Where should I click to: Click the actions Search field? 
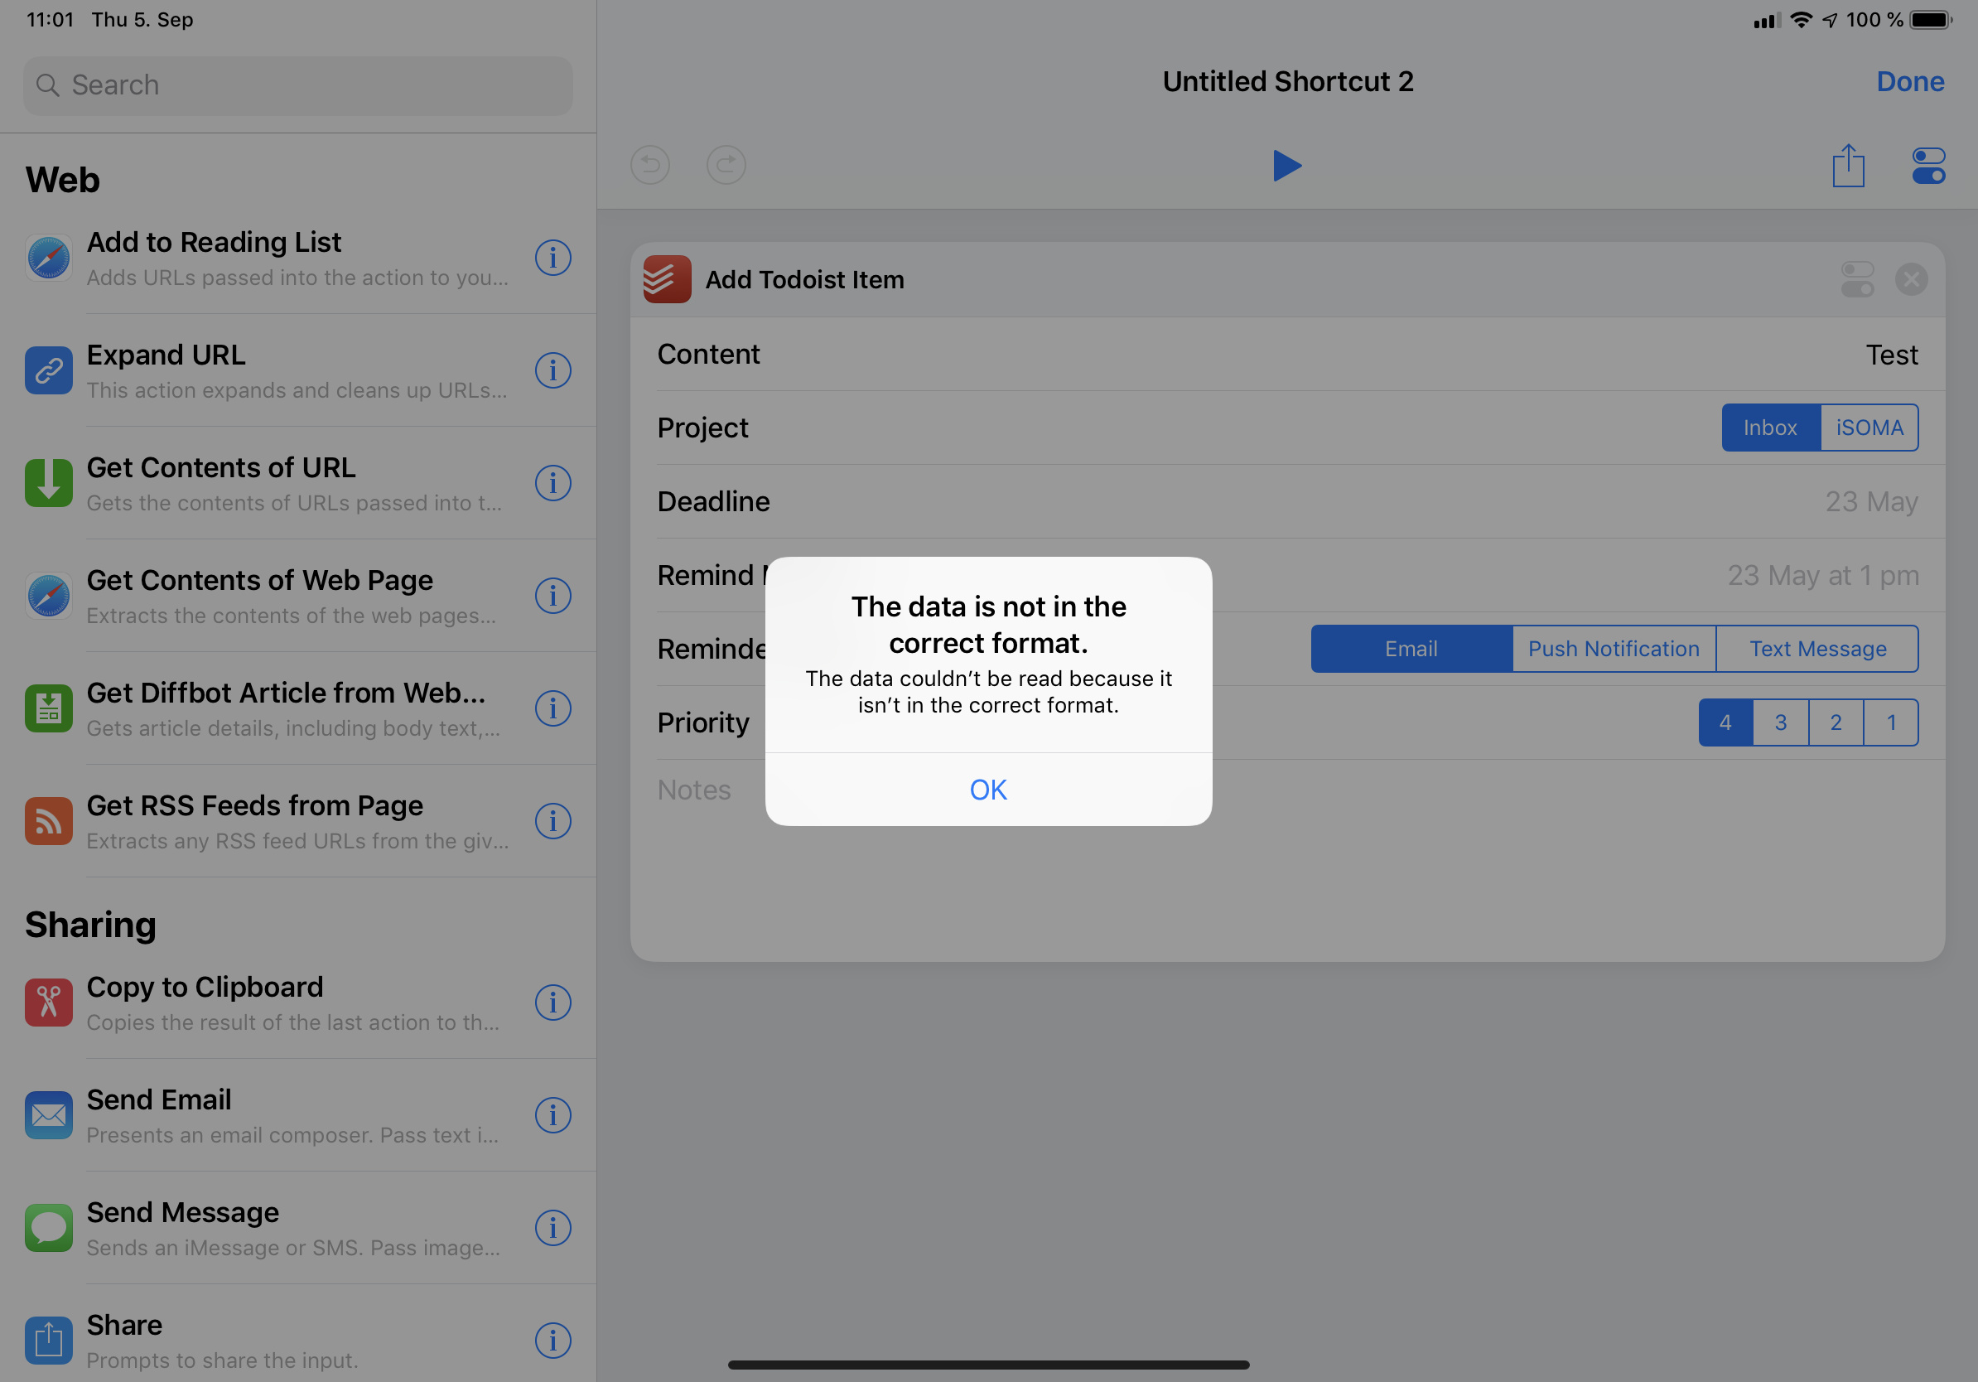coord(298,85)
